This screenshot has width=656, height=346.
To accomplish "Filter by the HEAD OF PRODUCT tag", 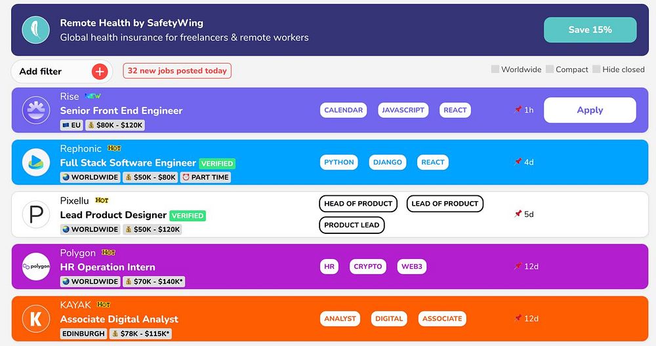I will (358, 204).
